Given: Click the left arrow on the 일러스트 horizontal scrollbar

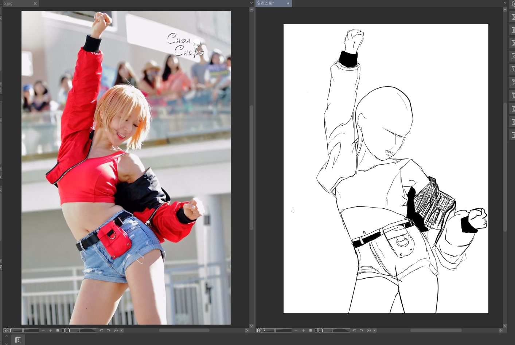Looking at the screenshot, I should [x=375, y=330].
